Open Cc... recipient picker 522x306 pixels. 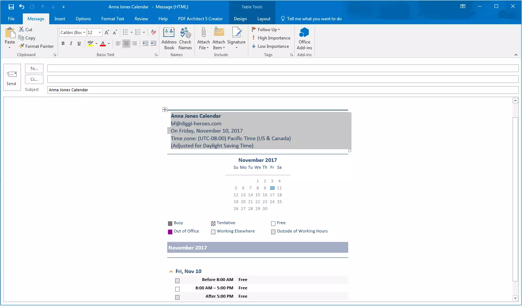34,79
